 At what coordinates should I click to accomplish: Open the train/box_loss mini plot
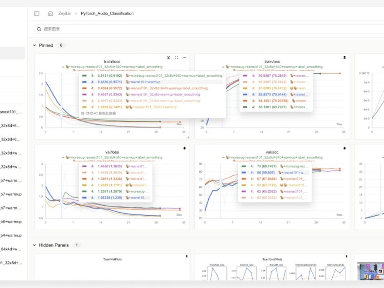click(x=217, y=272)
